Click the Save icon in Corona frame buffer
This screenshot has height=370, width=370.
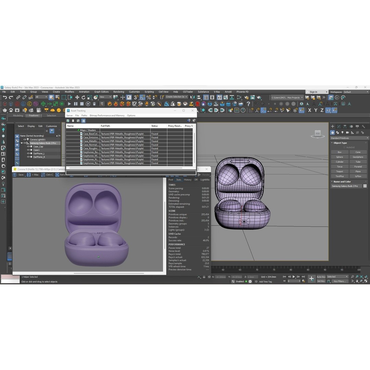click(x=15, y=175)
